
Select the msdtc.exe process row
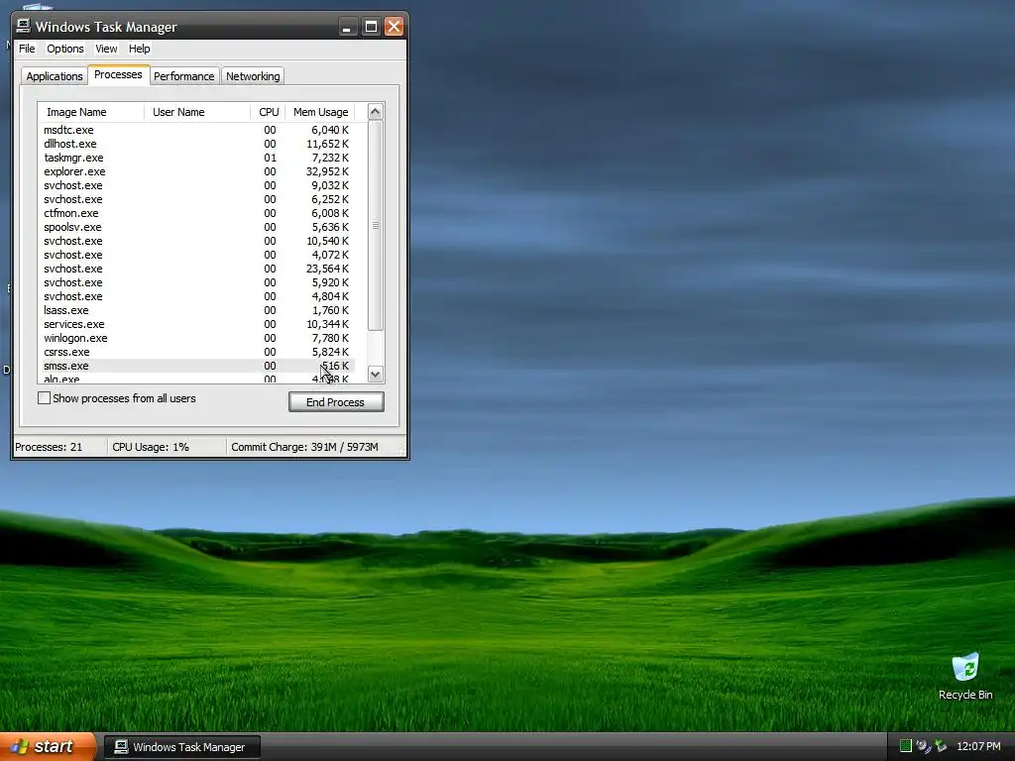point(196,130)
